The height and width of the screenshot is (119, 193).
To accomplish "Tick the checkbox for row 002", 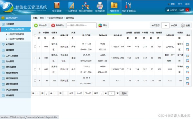I will (x=35, y=58).
